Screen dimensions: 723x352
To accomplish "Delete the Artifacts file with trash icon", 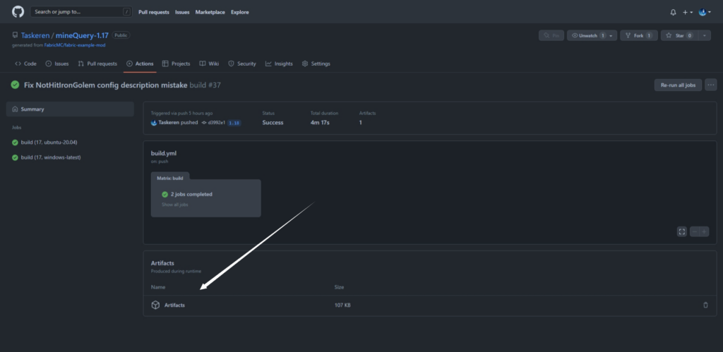I will pyautogui.click(x=705, y=305).
